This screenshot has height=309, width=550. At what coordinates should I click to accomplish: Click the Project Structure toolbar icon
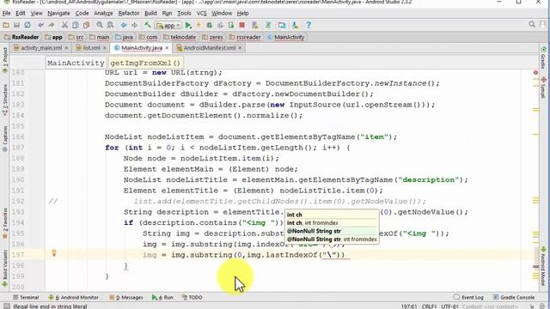[x=282, y=25]
